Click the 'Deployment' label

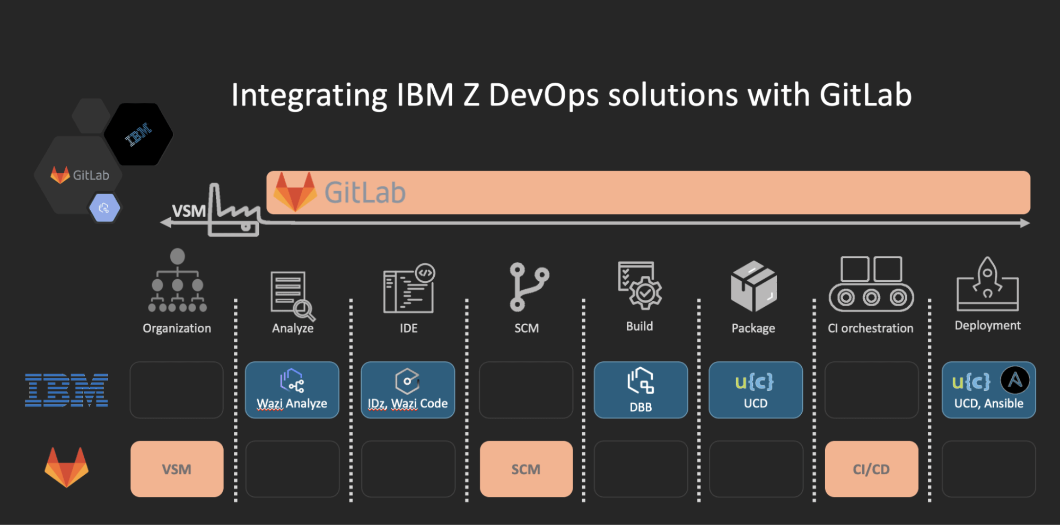click(x=988, y=326)
